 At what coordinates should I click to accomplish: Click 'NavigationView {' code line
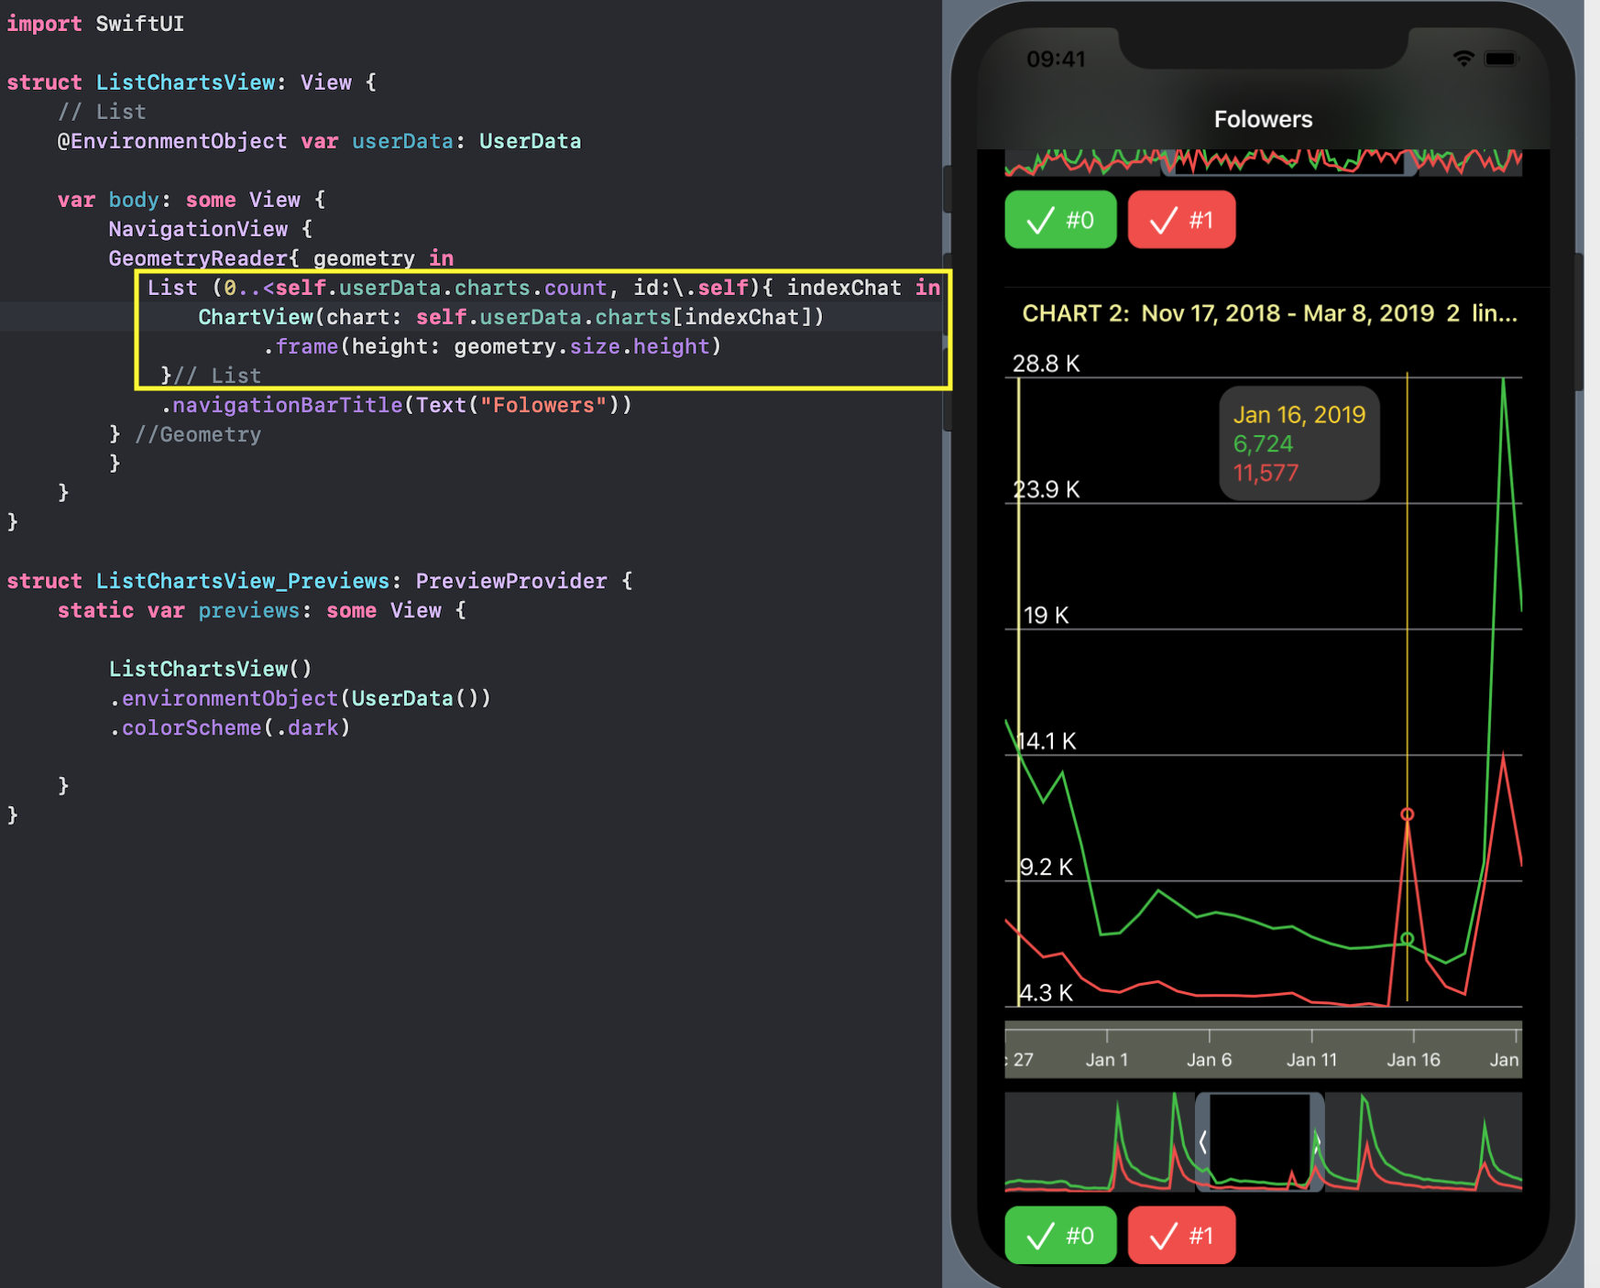click(x=211, y=229)
